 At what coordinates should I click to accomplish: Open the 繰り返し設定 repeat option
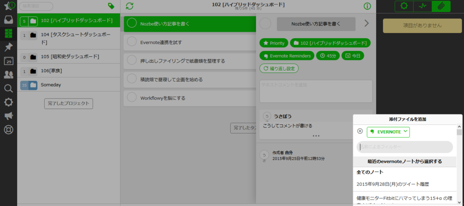coord(279,69)
